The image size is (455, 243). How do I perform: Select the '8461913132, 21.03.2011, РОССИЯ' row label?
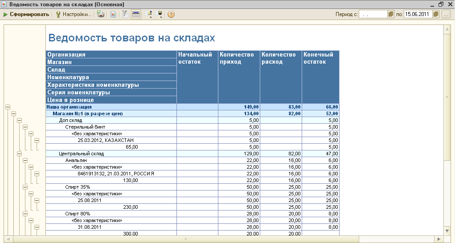[116, 174]
